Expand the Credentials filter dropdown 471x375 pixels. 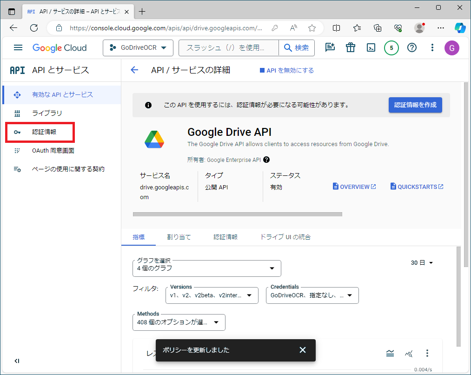click(x=312, y=295)
